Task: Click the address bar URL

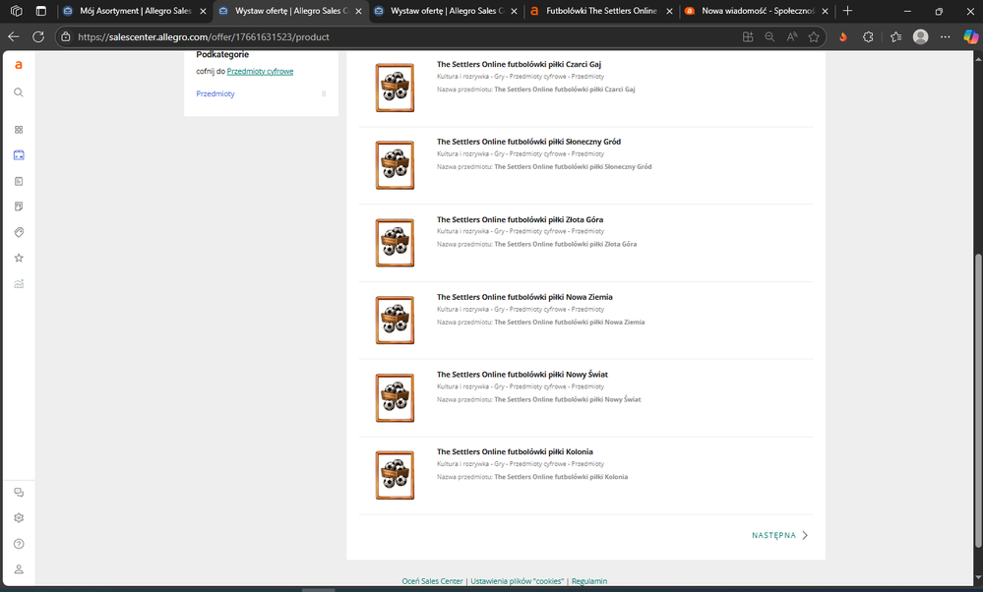Action: (203, 37)
